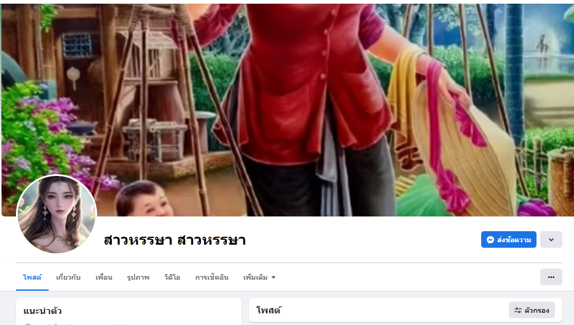Screen dimensions: 574x325
Task: Click the Messenger icon in ส่งข้อความ button
Action: [490, 240]
